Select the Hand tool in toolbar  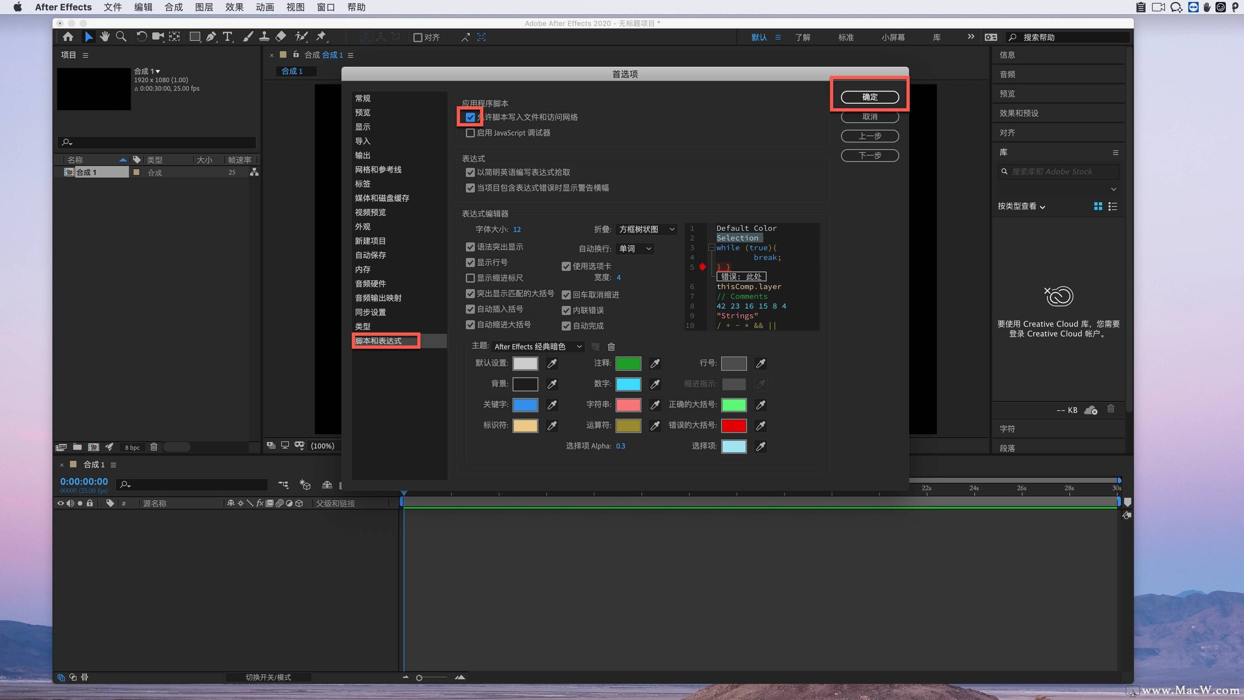pyautogui.click(x=104, y=37)
